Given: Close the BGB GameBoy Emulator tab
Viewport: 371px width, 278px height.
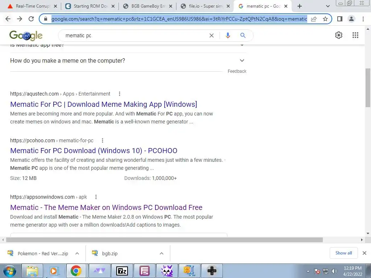Looking at the screenshot, I should pos(171,7).
